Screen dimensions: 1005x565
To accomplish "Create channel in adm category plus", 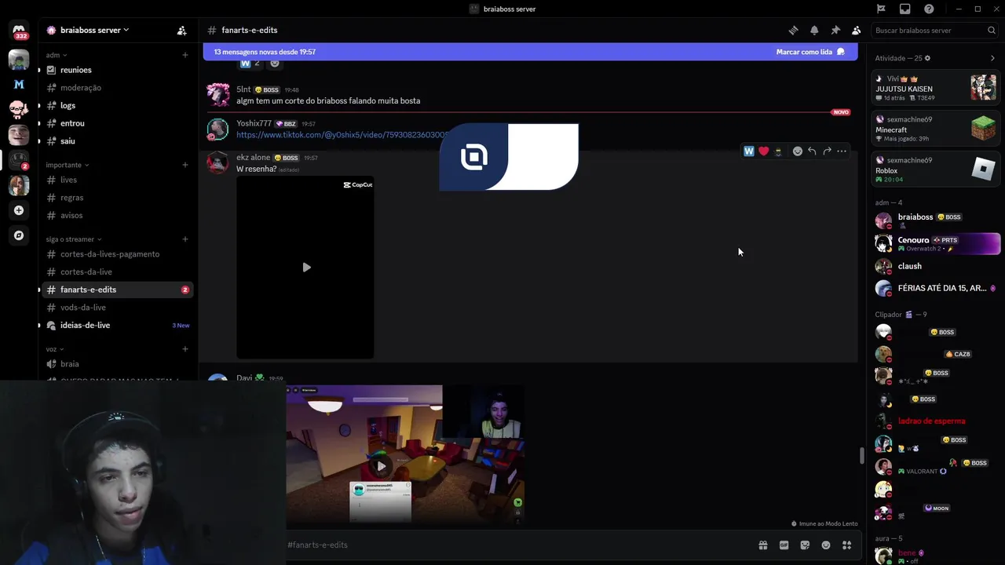I will click(185, 55).
